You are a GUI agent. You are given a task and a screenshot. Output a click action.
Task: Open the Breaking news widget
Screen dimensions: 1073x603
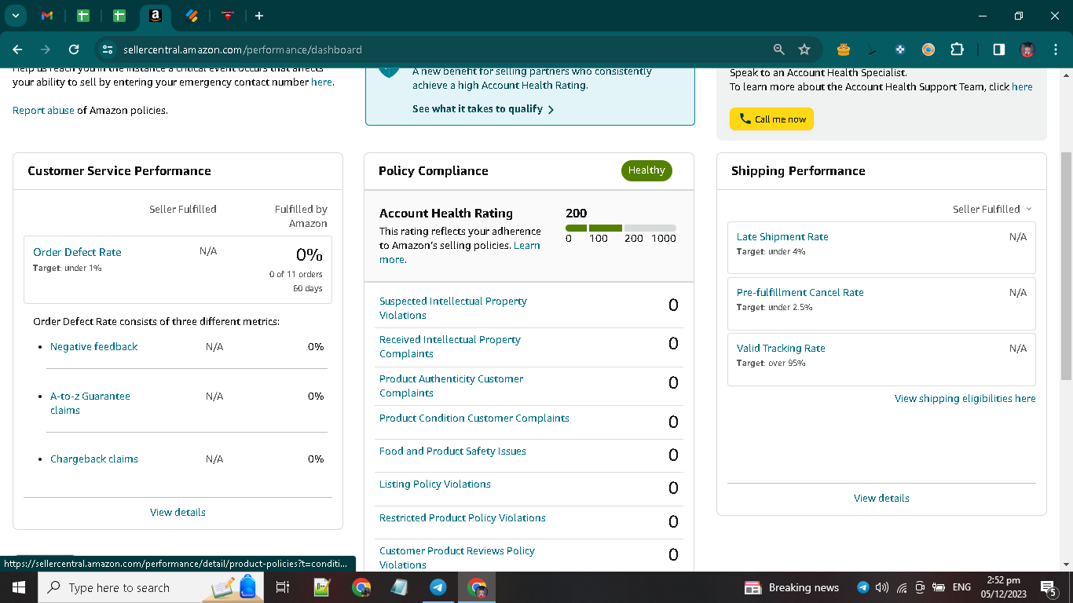pyautogui.click(x=792, y=587)
